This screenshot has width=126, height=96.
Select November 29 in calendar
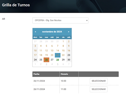[63, 60]
